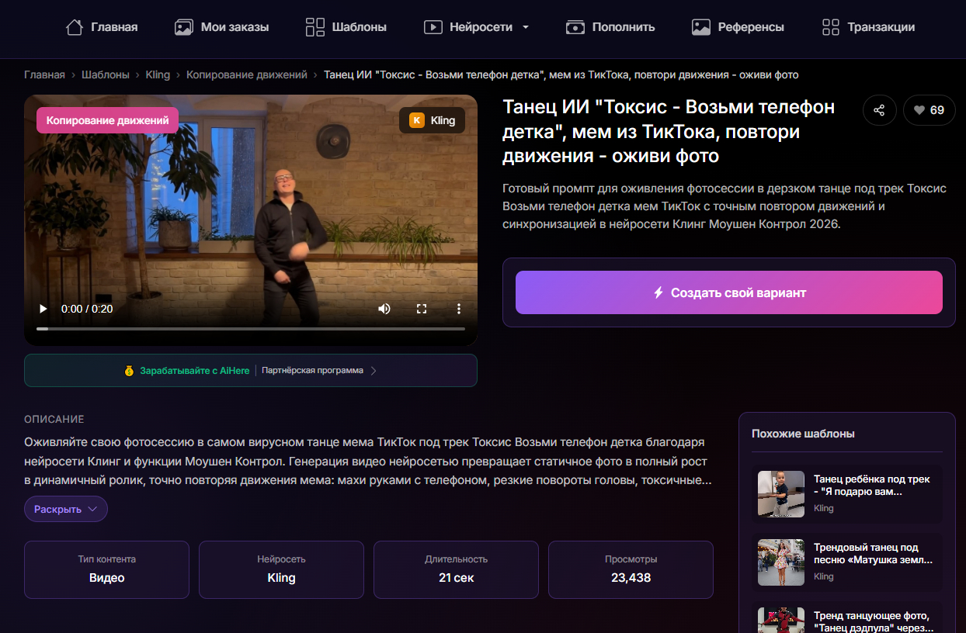Click the Копирование движений video tag
966x633 pixels.
107,120
